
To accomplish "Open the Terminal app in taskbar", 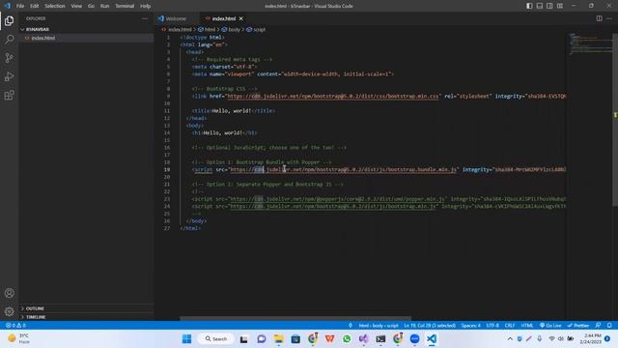I will [380, 339].
